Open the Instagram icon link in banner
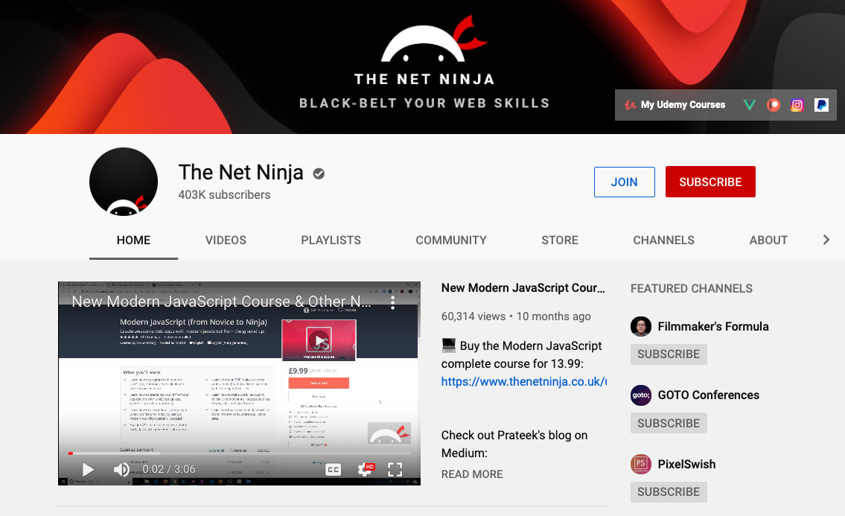The height and width of the screenshot is (516, 845). (x=797, y=104)
